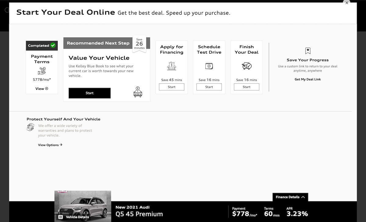Start the Value Your Vehicle step
The width and height of the screenshot is (366, 222).
(89, 93)
